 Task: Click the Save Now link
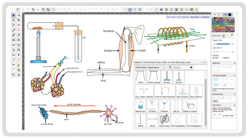pyautogui.click(x=195, y=17)
